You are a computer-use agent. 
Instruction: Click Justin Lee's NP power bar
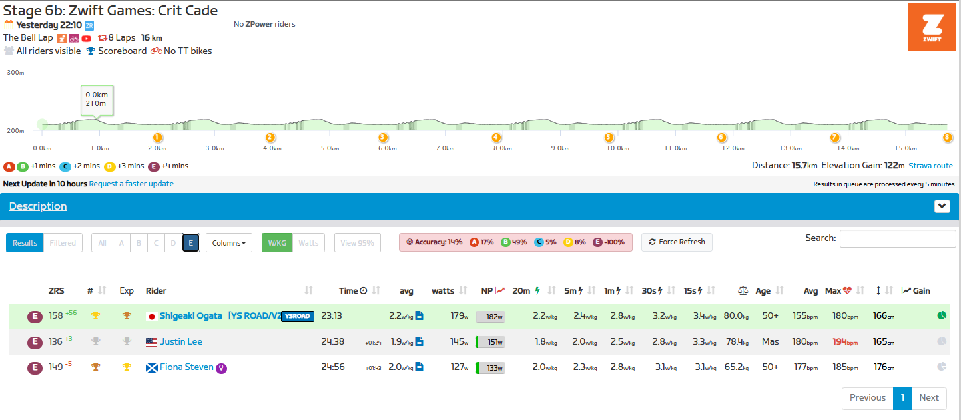tap(490, 342)
